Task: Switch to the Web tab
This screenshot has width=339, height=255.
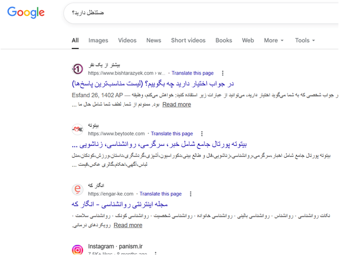Action: pyautogui.click(x=248, y=41)
